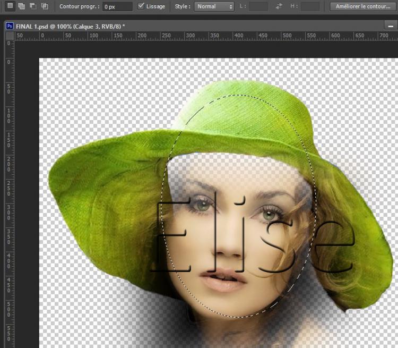Open the Style dropdown set to Normal
The height and width of the screenshot is (348, 398).
[214, 6]
